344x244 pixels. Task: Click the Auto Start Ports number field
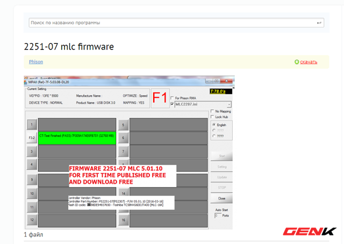point(218,216)
